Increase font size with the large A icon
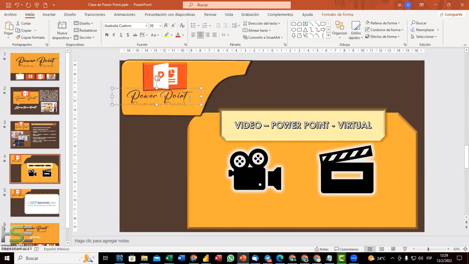469x264 pixels. point(166,26)
